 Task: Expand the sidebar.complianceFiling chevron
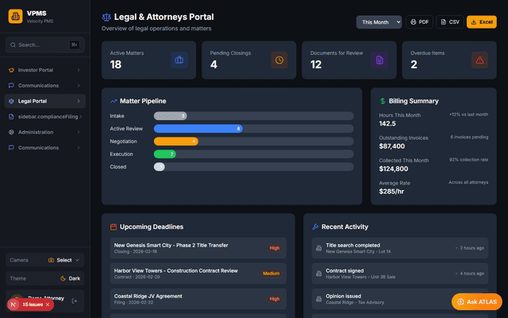(81, 117)
